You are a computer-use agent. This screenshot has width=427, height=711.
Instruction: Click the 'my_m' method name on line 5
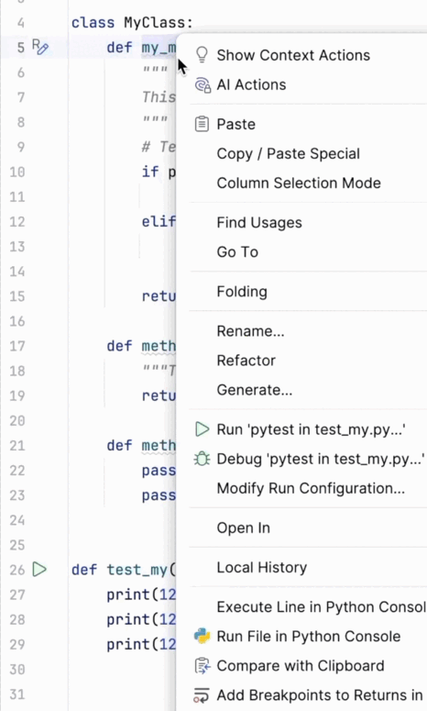coord(159,47)
